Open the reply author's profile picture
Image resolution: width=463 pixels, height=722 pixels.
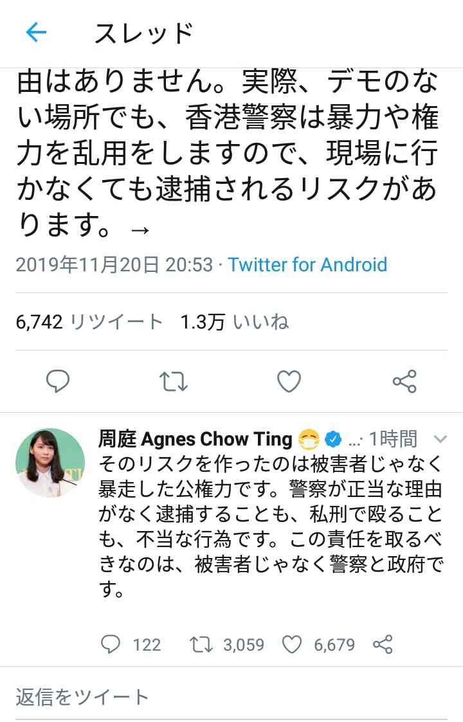click(50, 463)
